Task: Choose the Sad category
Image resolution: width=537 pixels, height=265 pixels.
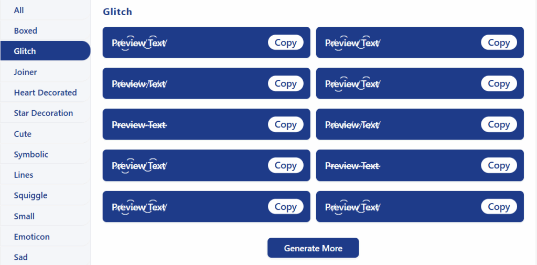Action: coord(45,257)
